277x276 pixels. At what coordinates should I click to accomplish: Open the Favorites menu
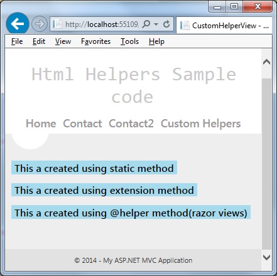(x=95, y=41)
